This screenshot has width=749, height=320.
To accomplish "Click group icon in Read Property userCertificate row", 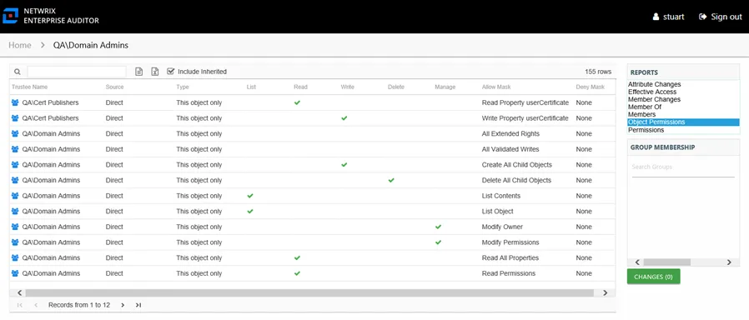I will tap(15, 102).
